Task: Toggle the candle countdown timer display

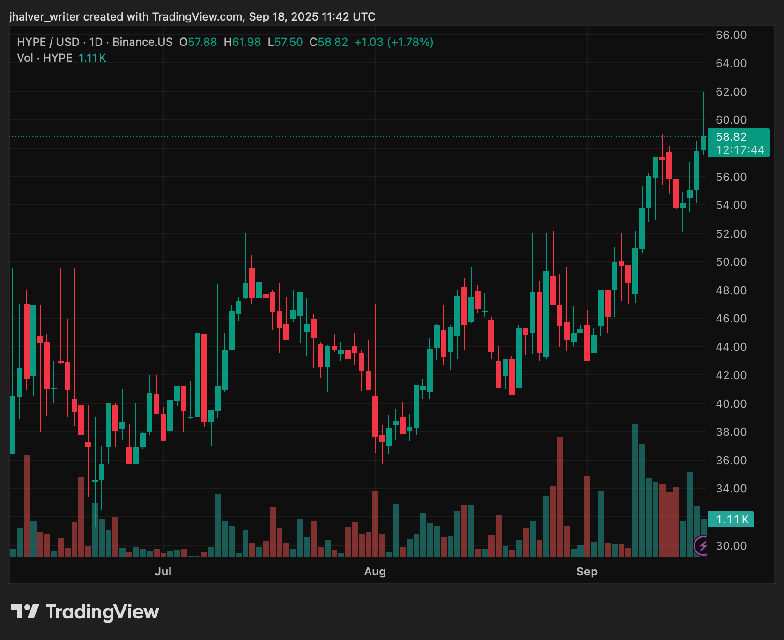Action: 739,150
